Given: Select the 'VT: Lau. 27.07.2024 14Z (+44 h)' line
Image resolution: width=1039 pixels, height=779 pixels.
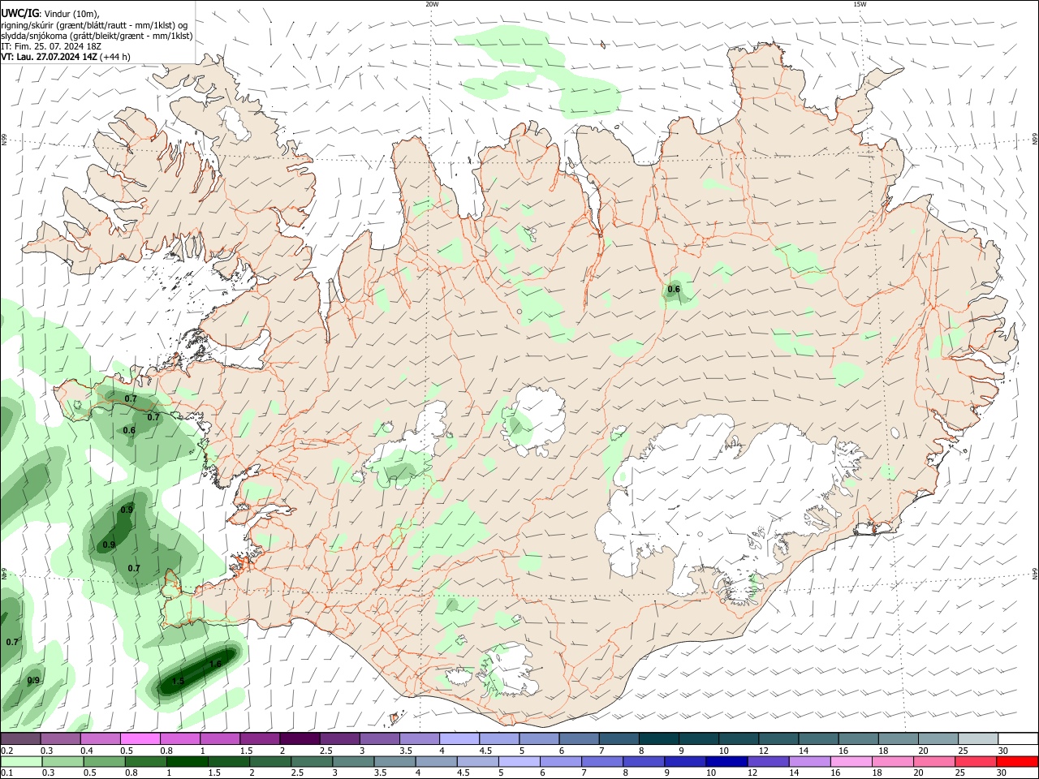Looking at the screenshot, I should (66, 57).
